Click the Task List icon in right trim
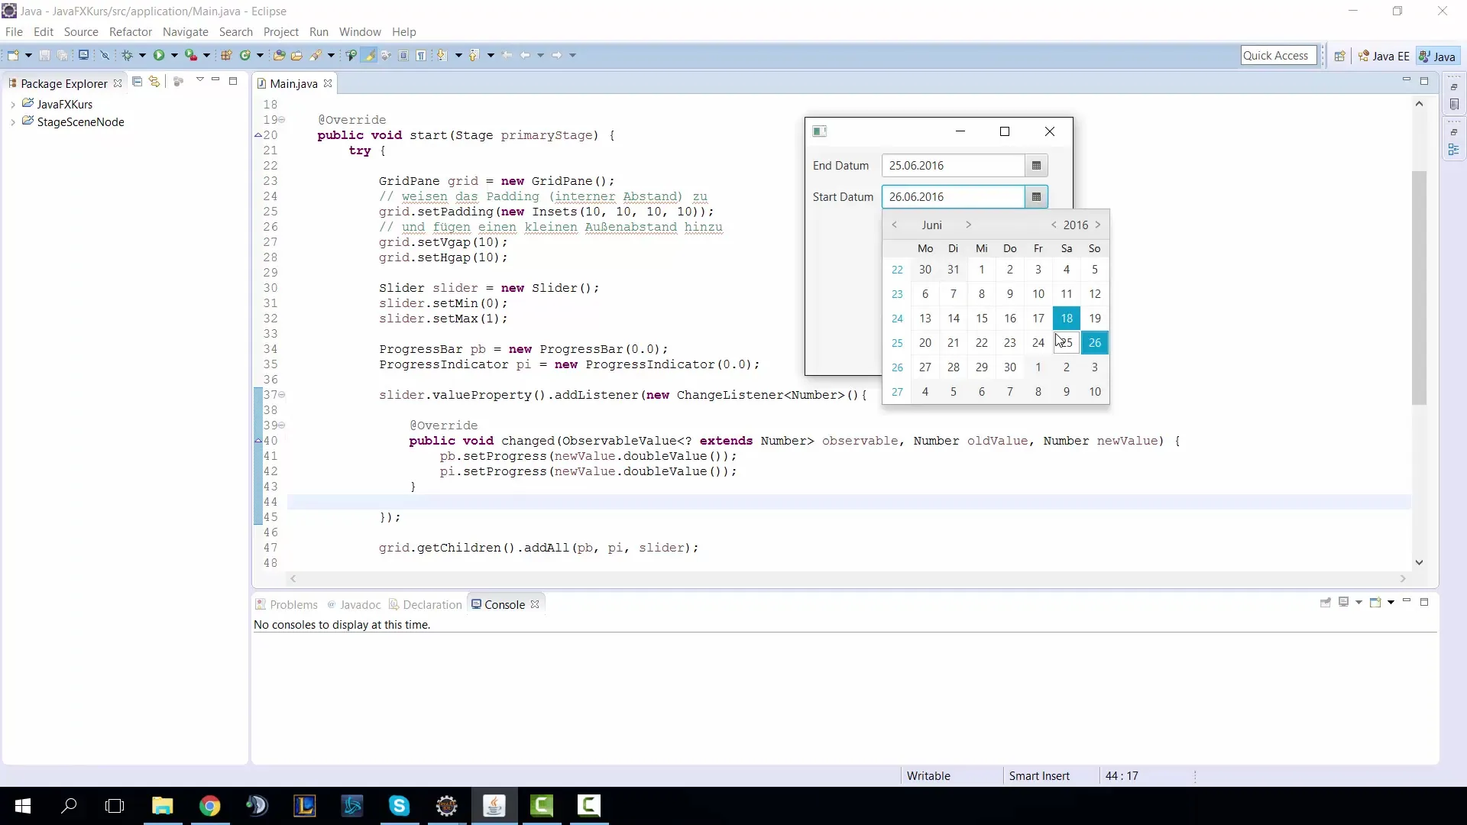Screen dimensions: 1467x825 pos(1454,105)
